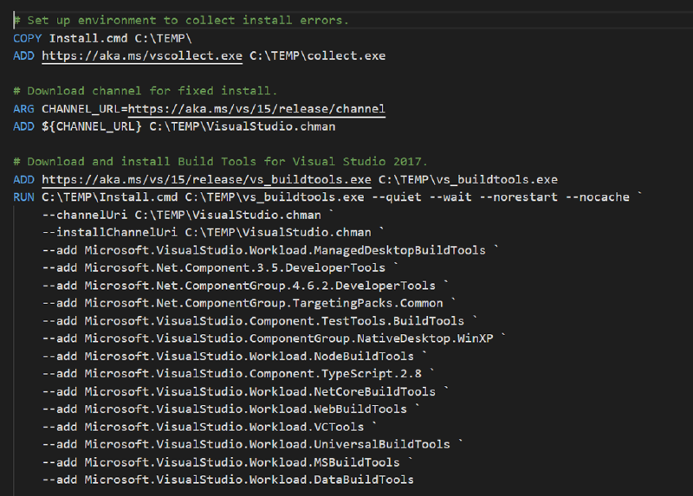This screenshot has height=496, width=693.
Task: Click 'Workload.DataBuildTools' line
Action: click(228, 480)
